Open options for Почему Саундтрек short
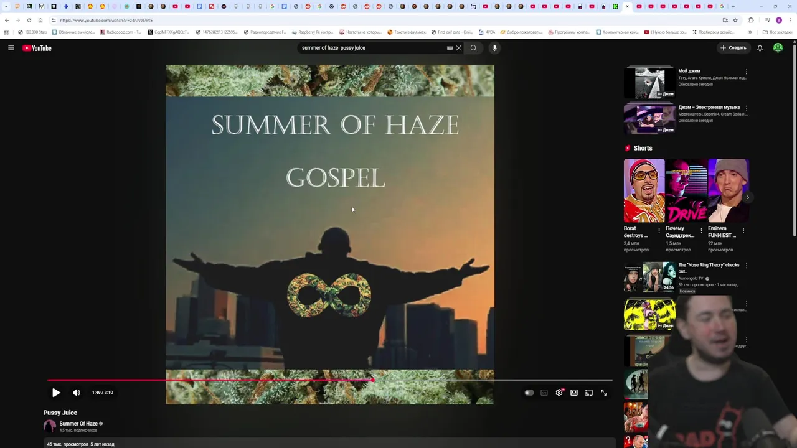 (701, 231)
